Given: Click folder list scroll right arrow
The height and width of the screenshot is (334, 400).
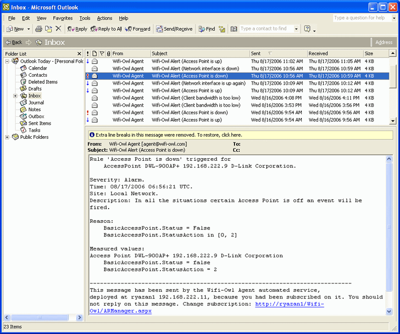Looking at the screenshot, I should [79, 317].
